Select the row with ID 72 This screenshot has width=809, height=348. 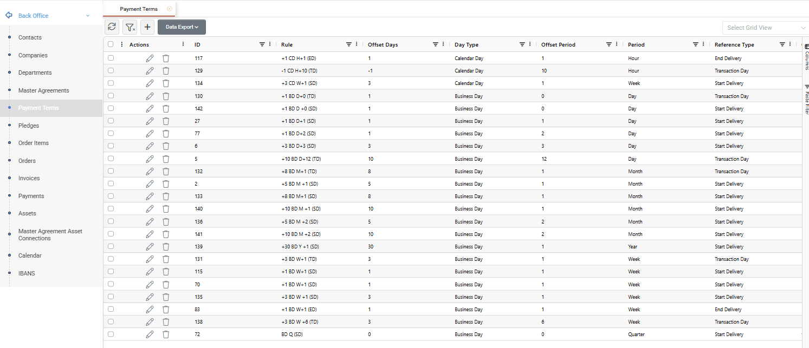pyautogui.click(x=111, y=334)
